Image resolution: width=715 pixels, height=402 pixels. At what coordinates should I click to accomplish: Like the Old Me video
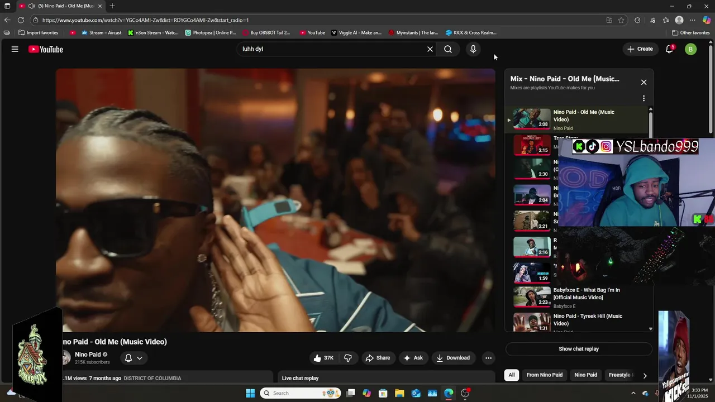tap(324, 358)
